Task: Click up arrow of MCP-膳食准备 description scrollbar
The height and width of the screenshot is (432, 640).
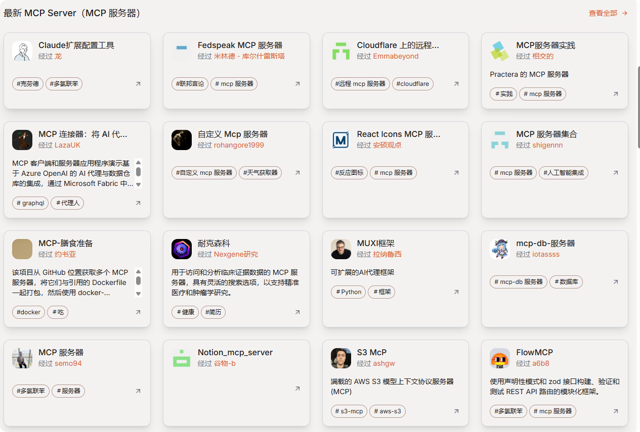Action: click(x=139, y=271)
